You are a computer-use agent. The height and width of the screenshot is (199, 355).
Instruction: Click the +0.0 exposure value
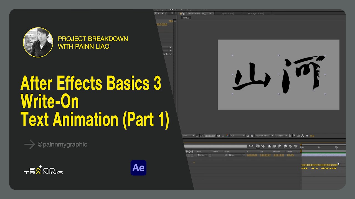point(312,136)
